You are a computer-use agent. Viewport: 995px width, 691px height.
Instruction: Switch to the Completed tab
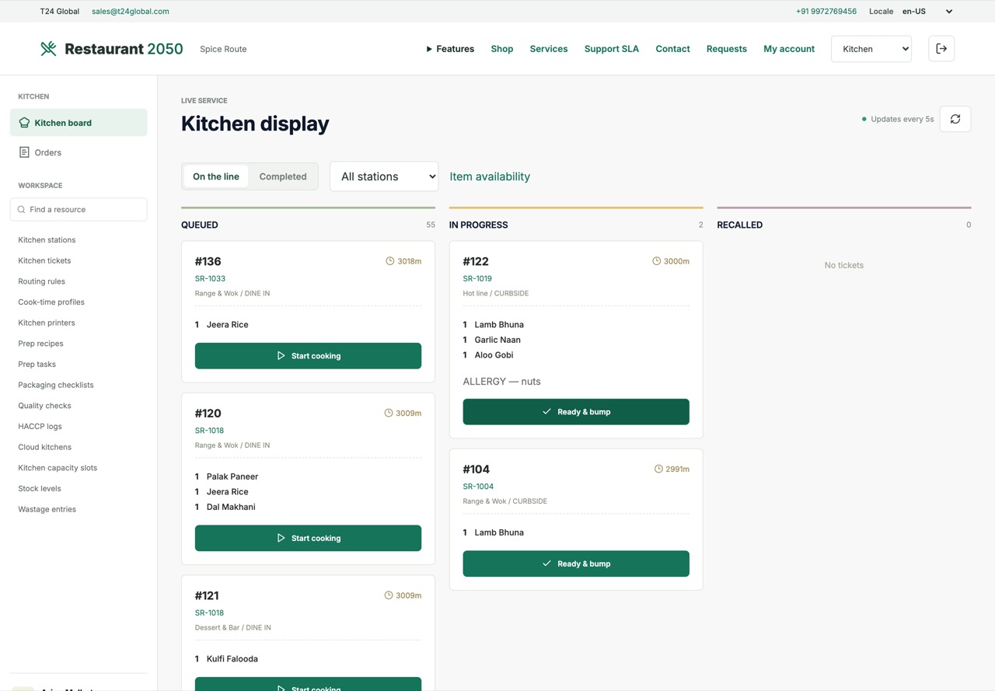click(x=283, y=176)
